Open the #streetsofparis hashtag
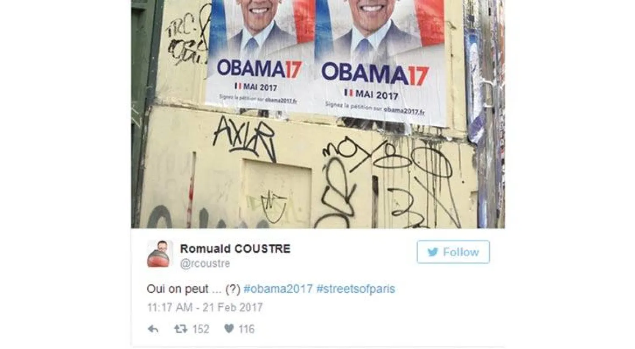 [356, 289]
